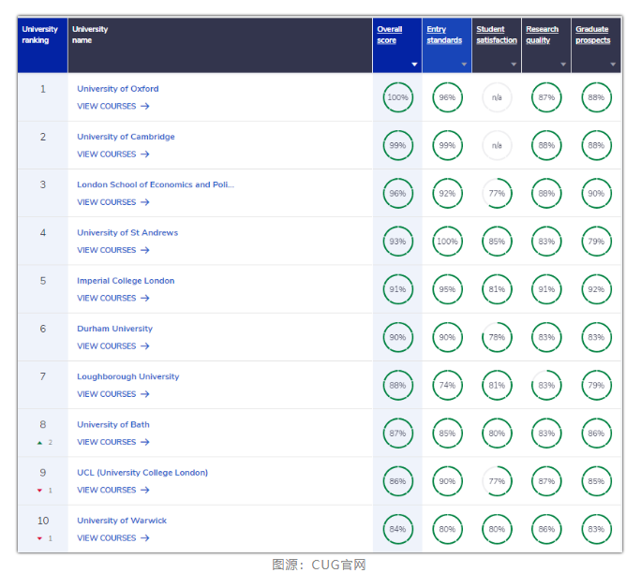Image resolution: width=641 pixels, height=573 pixels.
Task: Click arrow icon in University of Bath row
Action: tap(144, 442)
